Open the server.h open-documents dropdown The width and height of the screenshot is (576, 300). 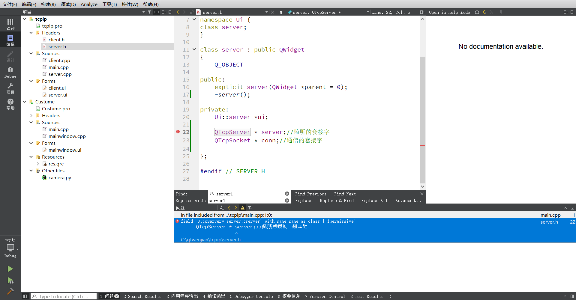point(266,12)
